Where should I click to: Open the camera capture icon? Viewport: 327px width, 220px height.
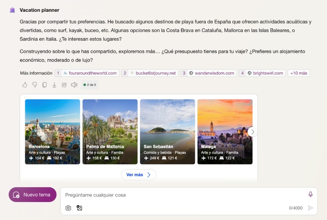coord(68,208)
